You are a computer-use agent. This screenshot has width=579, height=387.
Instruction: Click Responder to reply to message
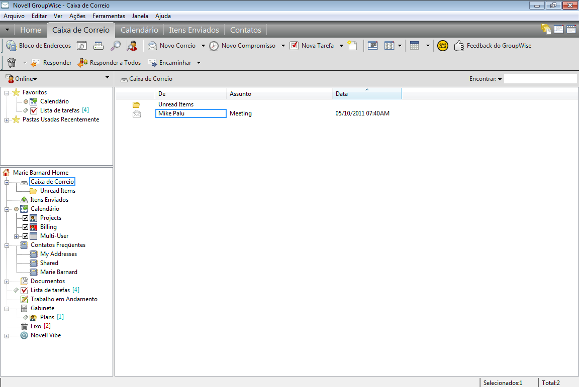tap(51, 63)
